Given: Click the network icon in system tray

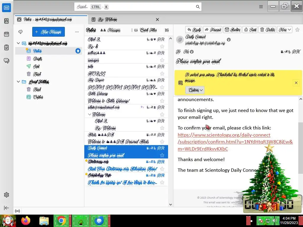Looking at the screenshot, I should (x=268, y=220).
